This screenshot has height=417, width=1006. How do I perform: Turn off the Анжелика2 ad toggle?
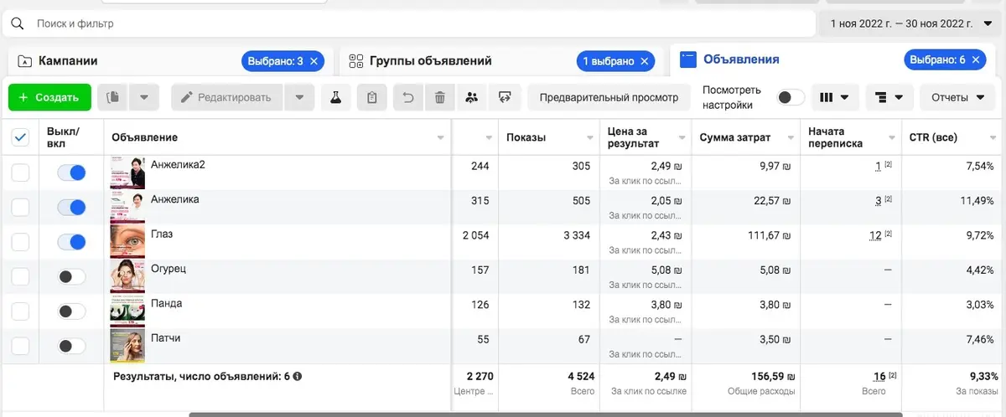click(x=71, y=172)
